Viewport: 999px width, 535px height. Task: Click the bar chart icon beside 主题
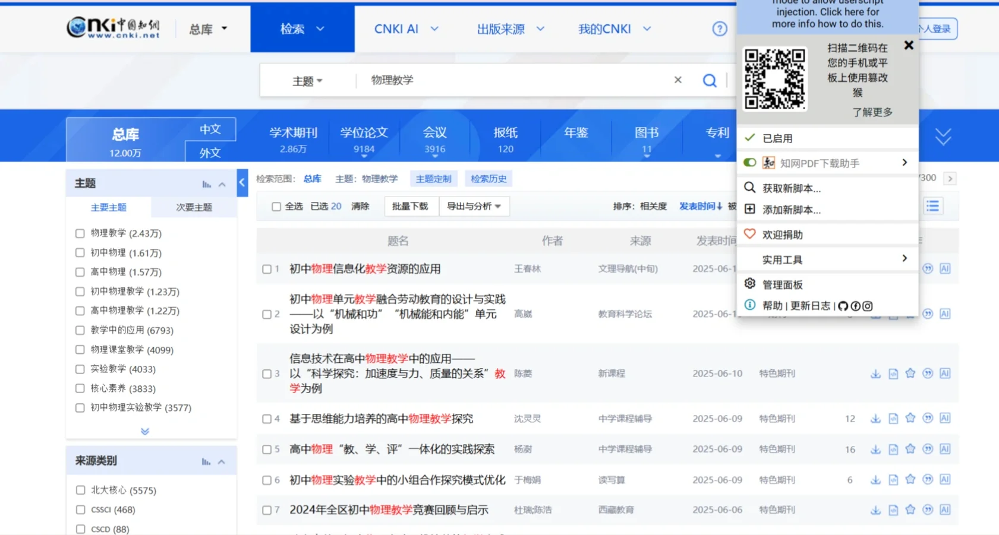pos(205,184)
